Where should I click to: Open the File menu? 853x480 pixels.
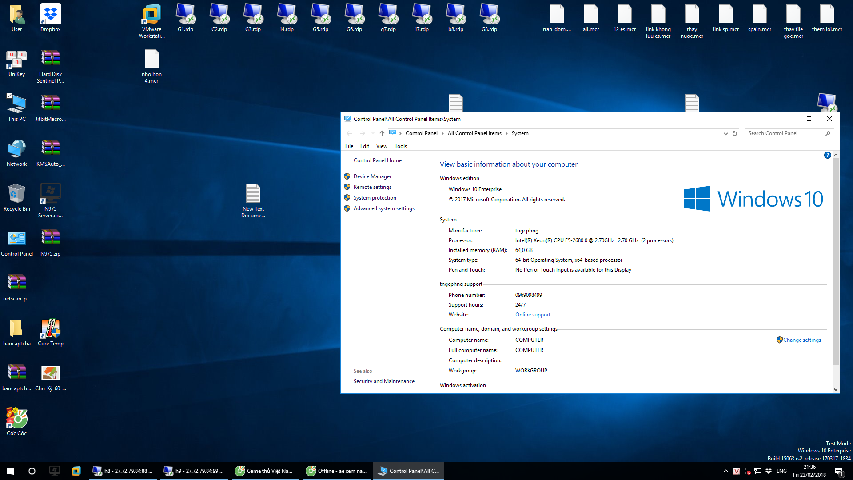click(x=349, y=146)
